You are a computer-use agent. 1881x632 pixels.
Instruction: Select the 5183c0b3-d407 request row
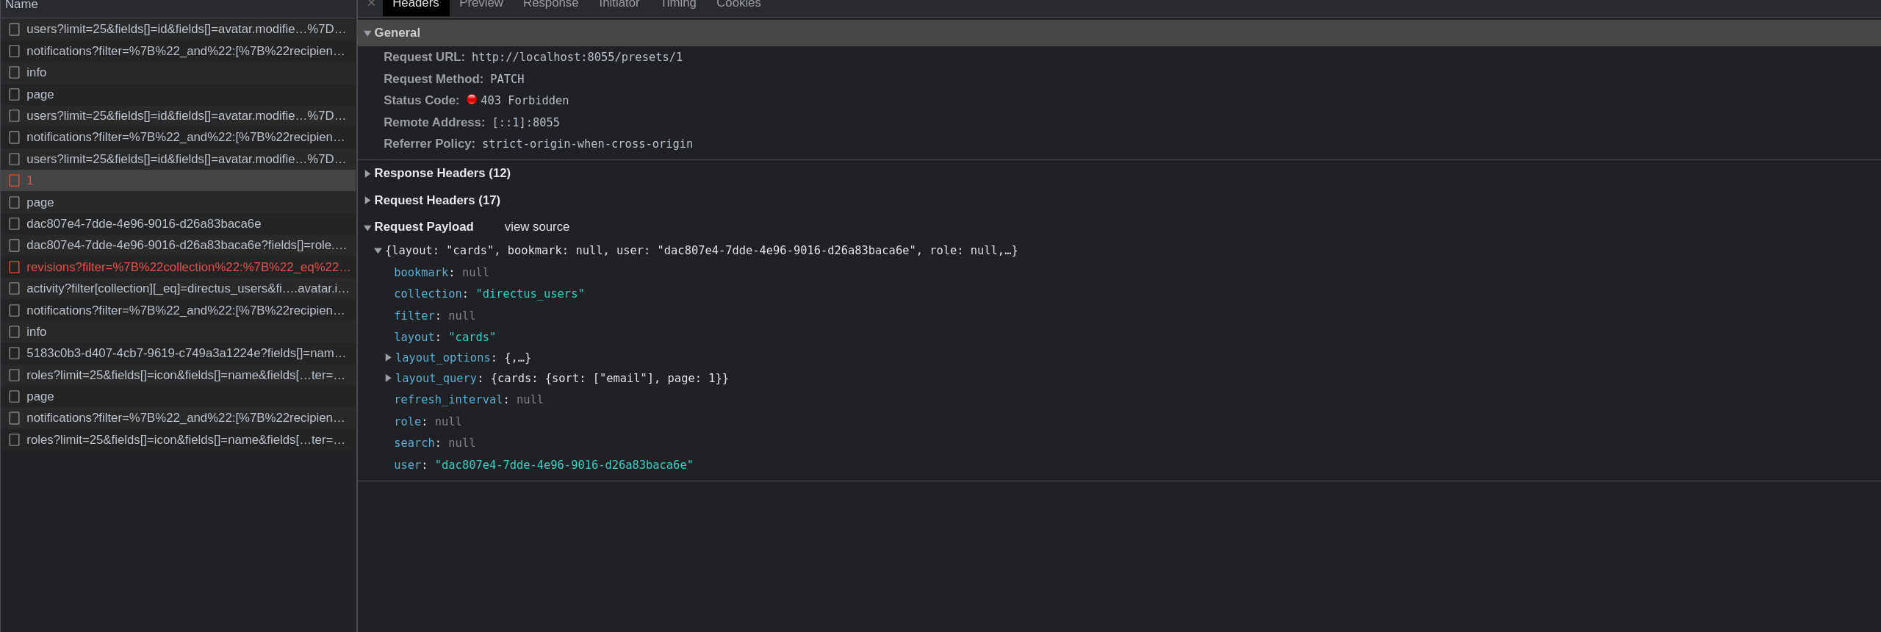pos(178,353)
